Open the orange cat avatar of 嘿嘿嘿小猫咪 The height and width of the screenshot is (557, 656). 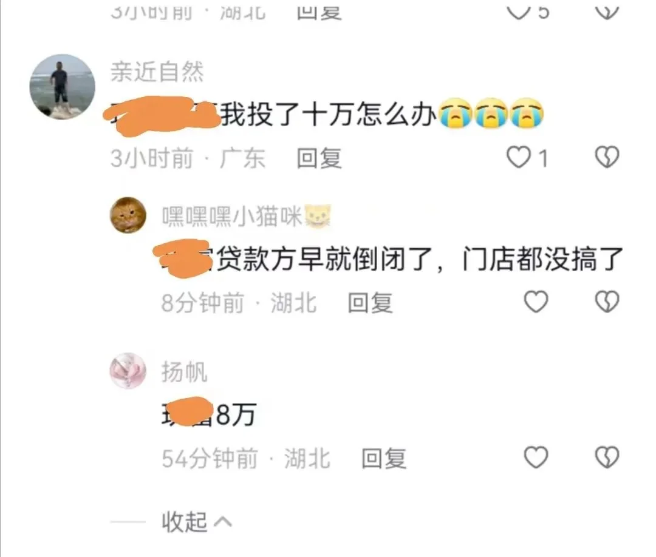tap(128, 215)
